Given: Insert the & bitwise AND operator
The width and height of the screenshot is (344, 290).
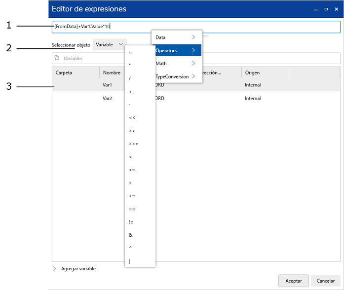Looking at the screenshot, I should pyautogui.click(x=130, y=235).
